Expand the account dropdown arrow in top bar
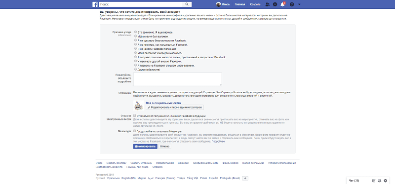395x184 pixels. [299, 4]
